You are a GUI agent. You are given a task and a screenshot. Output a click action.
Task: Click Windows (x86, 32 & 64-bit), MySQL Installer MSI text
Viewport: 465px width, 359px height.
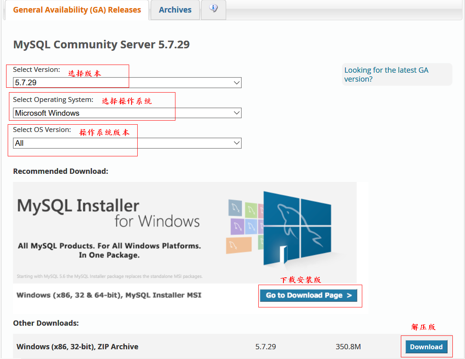pos(109,295)
